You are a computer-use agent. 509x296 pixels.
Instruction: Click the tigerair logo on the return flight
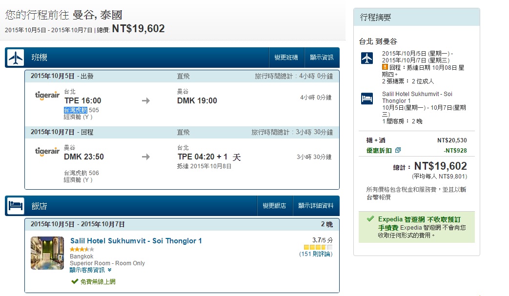click(47, 152)
